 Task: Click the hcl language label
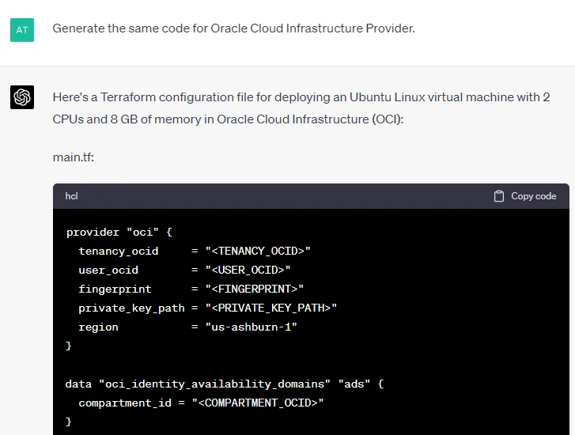[71, 196]
